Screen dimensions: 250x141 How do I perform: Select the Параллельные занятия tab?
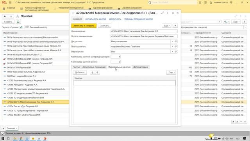(x=120, y=67)
